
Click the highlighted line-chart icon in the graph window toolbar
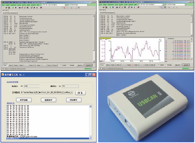coord(162,7)
